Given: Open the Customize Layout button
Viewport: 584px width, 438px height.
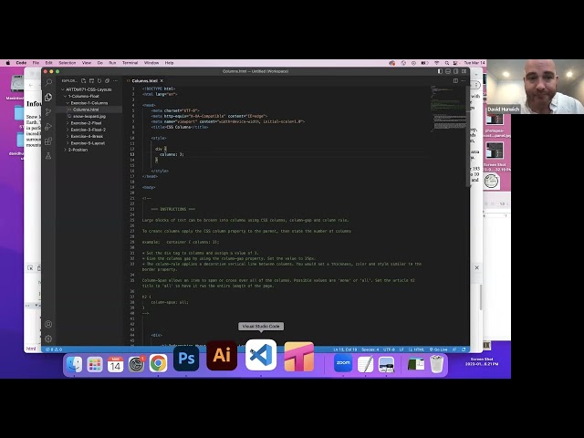Looking at the screenshot, I should (x=464, y=71).
